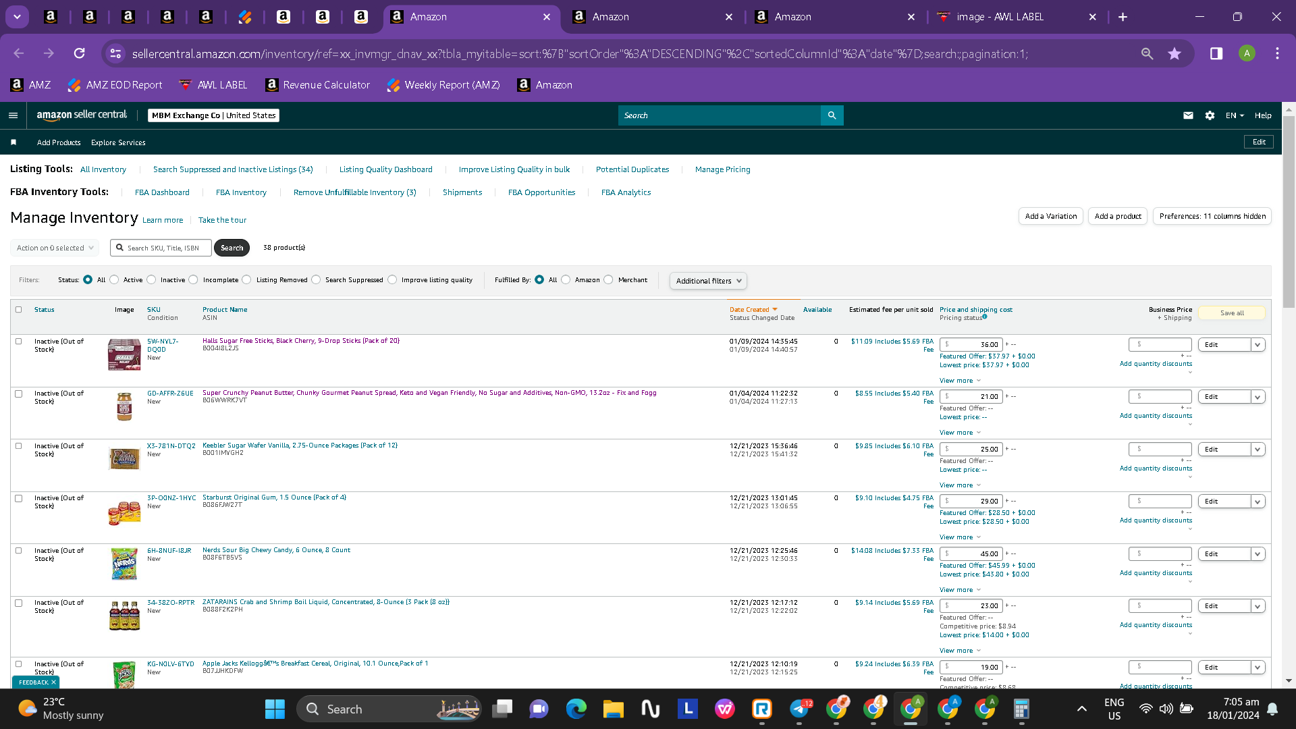
Task: Open the tab search dropdown arrow
Action: 17,17
